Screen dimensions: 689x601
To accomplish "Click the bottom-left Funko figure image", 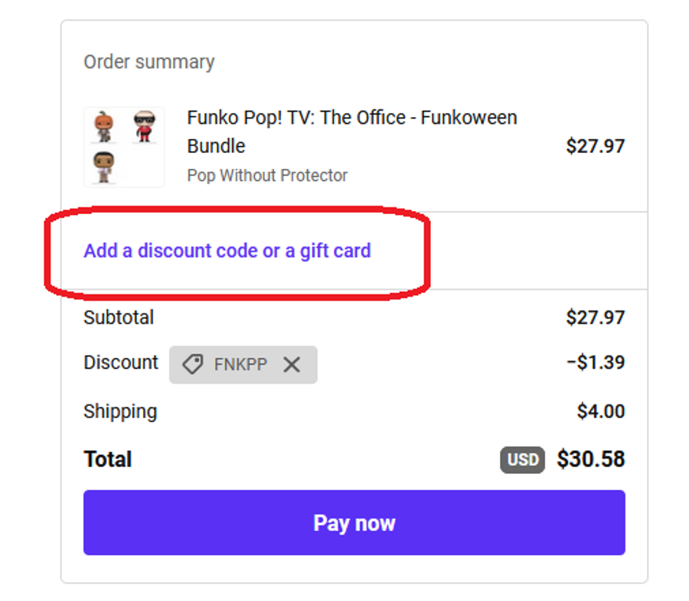I will click(103, 167).
